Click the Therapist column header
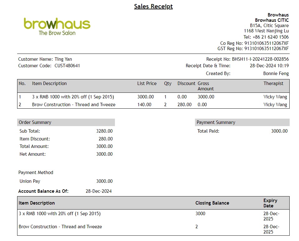The image size is (299, 241). [x=273, y=83]
